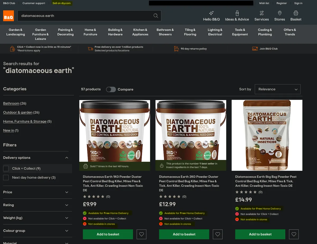Open the Garden & Landscaping menu
This screenshot has width=317, height=244.
pos(16,32)
